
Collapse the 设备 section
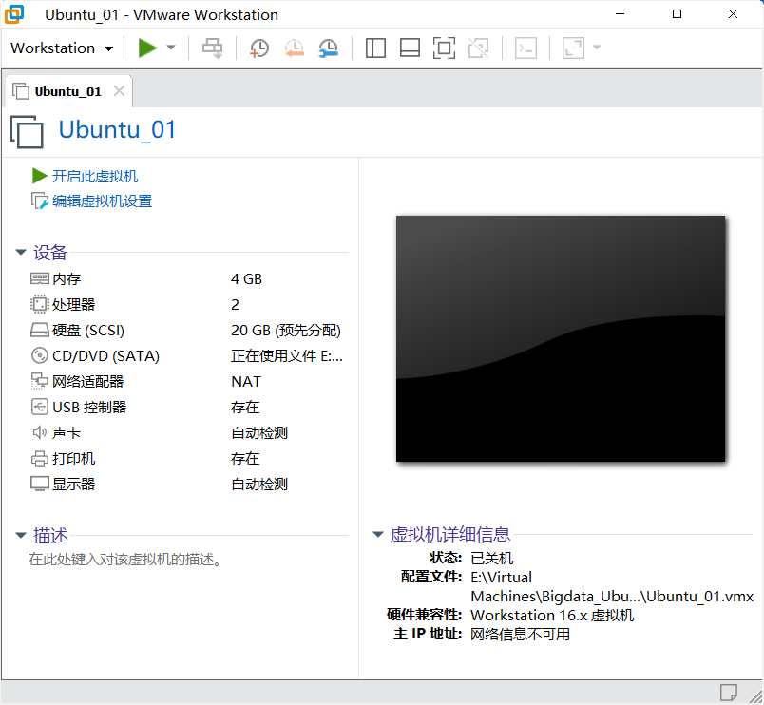coord(21,253)
